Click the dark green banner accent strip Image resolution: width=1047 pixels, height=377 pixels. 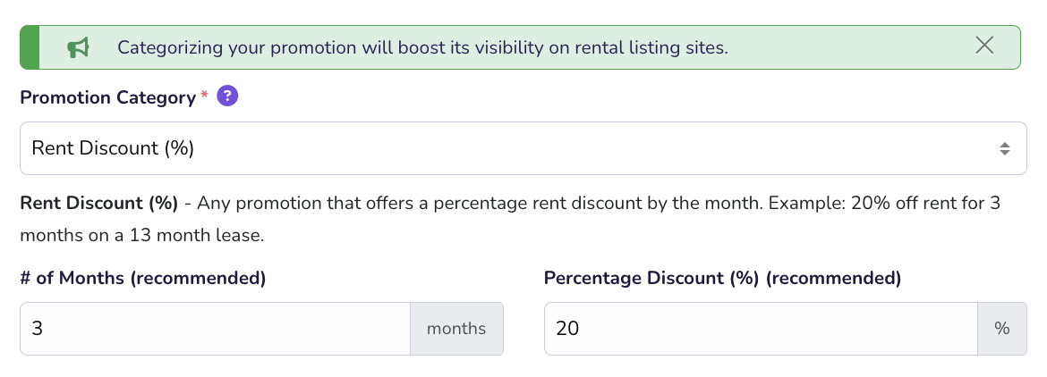pyautogui.click(x=30, y=47)
